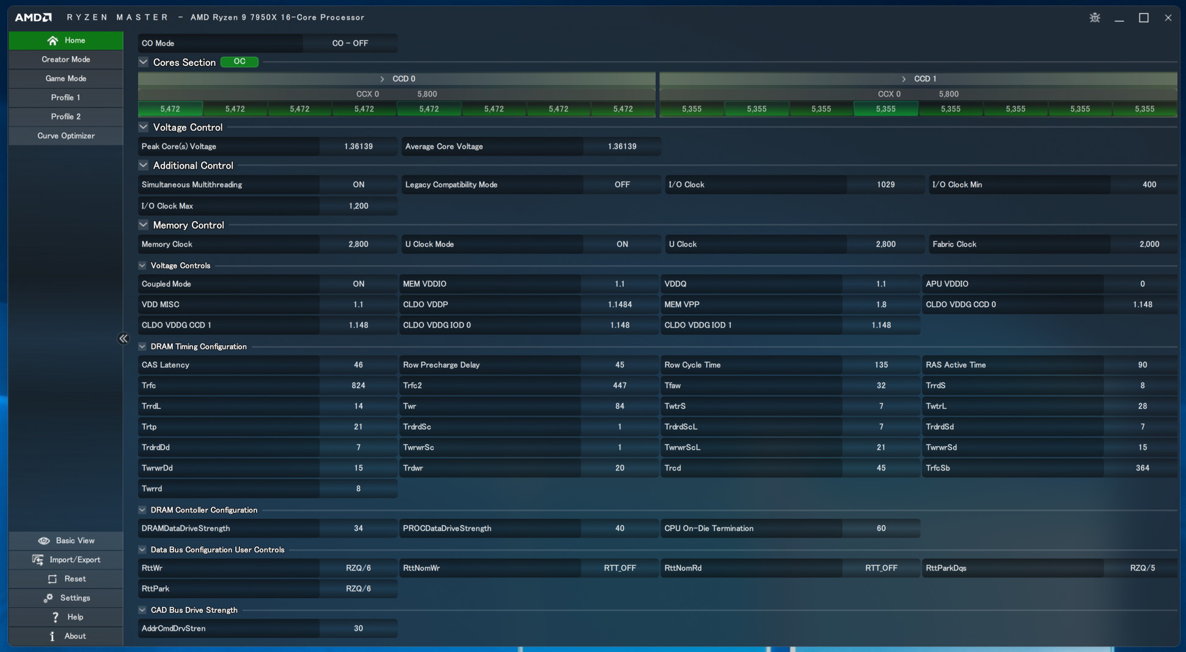This screenshot has height=652, width=1186.
Task: Click the About info icon
Action: pyautogui.click(x=53, y=636)
